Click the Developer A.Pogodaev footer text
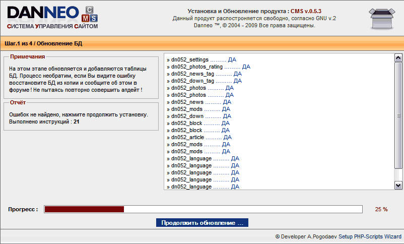Viewport: 404px width, 244px height. 338,236
